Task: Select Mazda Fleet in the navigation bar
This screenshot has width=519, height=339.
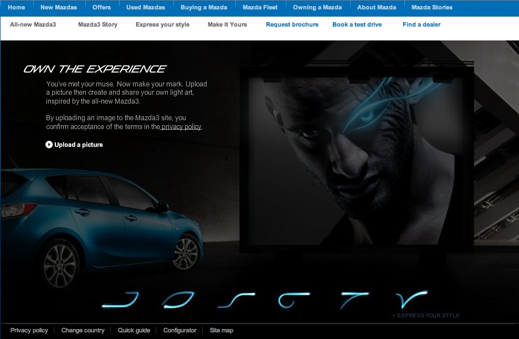Action: coord(260,7)
